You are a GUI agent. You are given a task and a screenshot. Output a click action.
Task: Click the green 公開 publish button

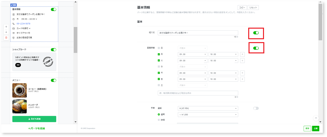pyautogui.click(x=316, y=128)
